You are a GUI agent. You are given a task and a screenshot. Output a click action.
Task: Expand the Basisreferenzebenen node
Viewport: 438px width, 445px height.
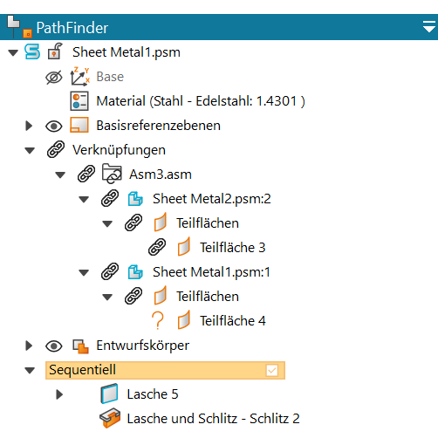[x=29, y=126]
